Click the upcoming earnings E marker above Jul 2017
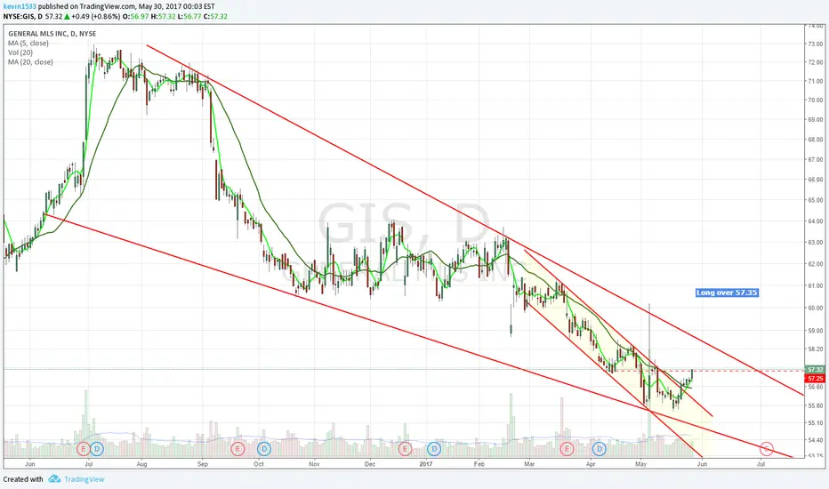The height and width of the screenshot is (489, 829). (766, 449)
